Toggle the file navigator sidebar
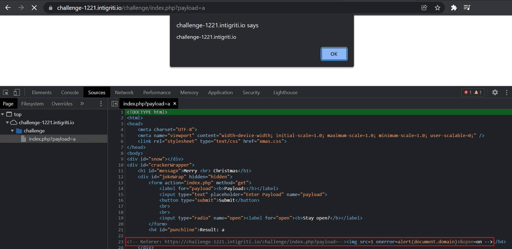Image resolution: width=512 pixels, height=249 pixels. click(115, 104)
